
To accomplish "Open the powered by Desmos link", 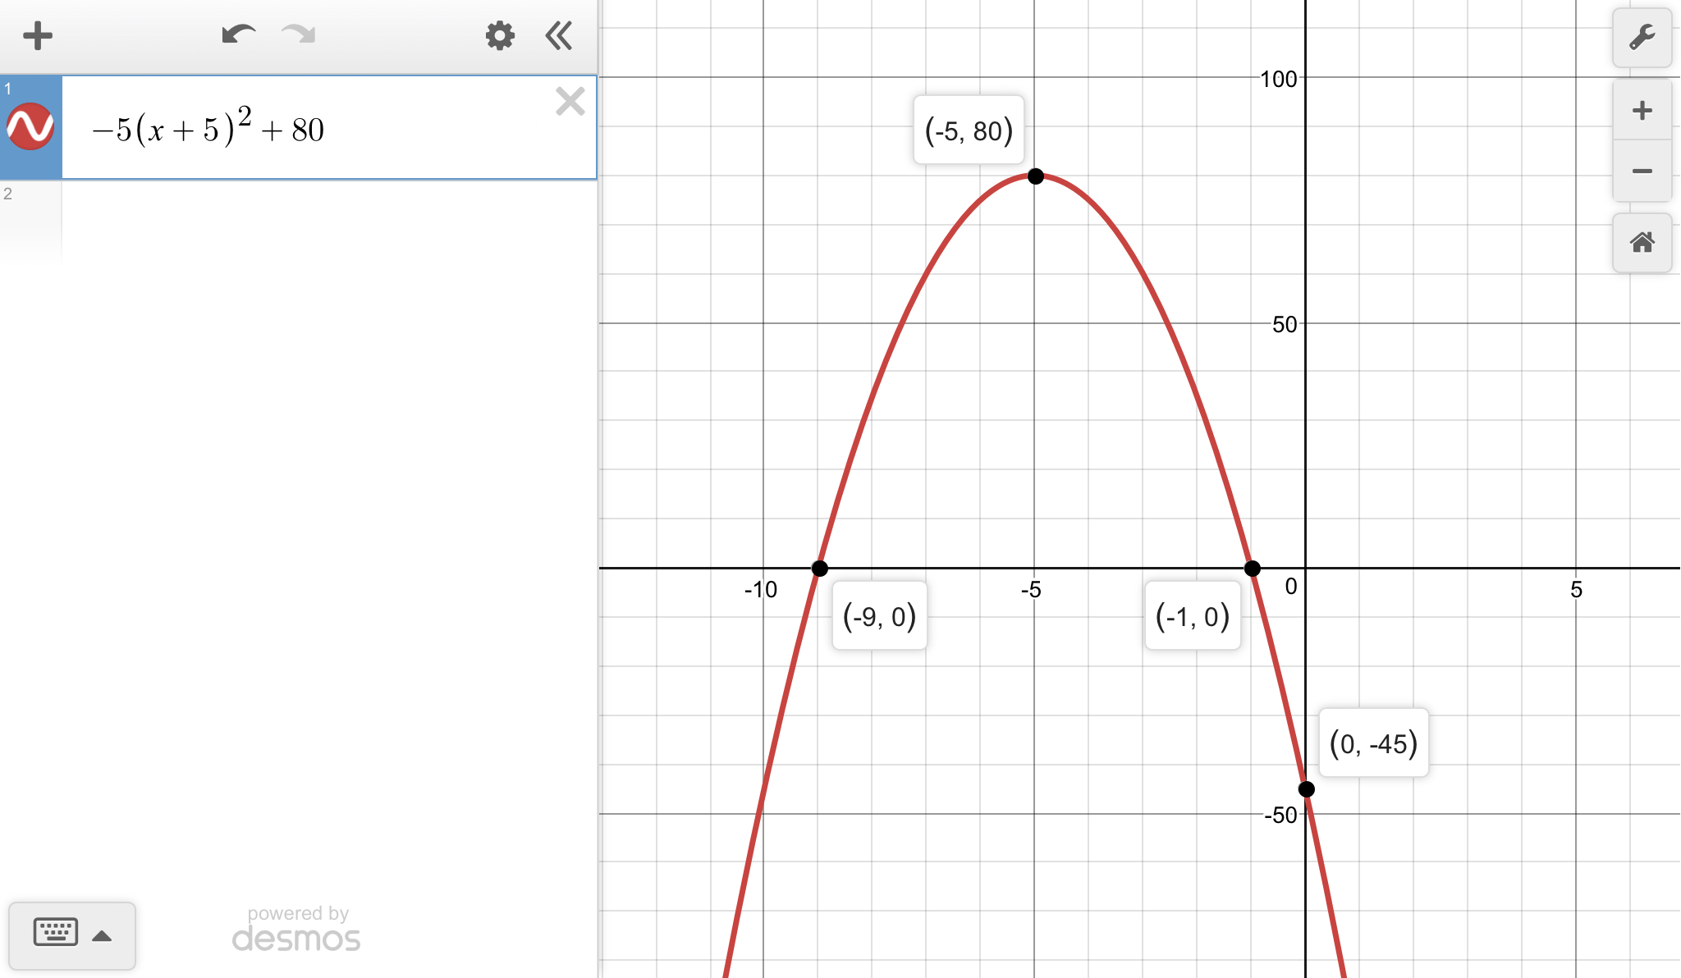I will tap(296, 930).
